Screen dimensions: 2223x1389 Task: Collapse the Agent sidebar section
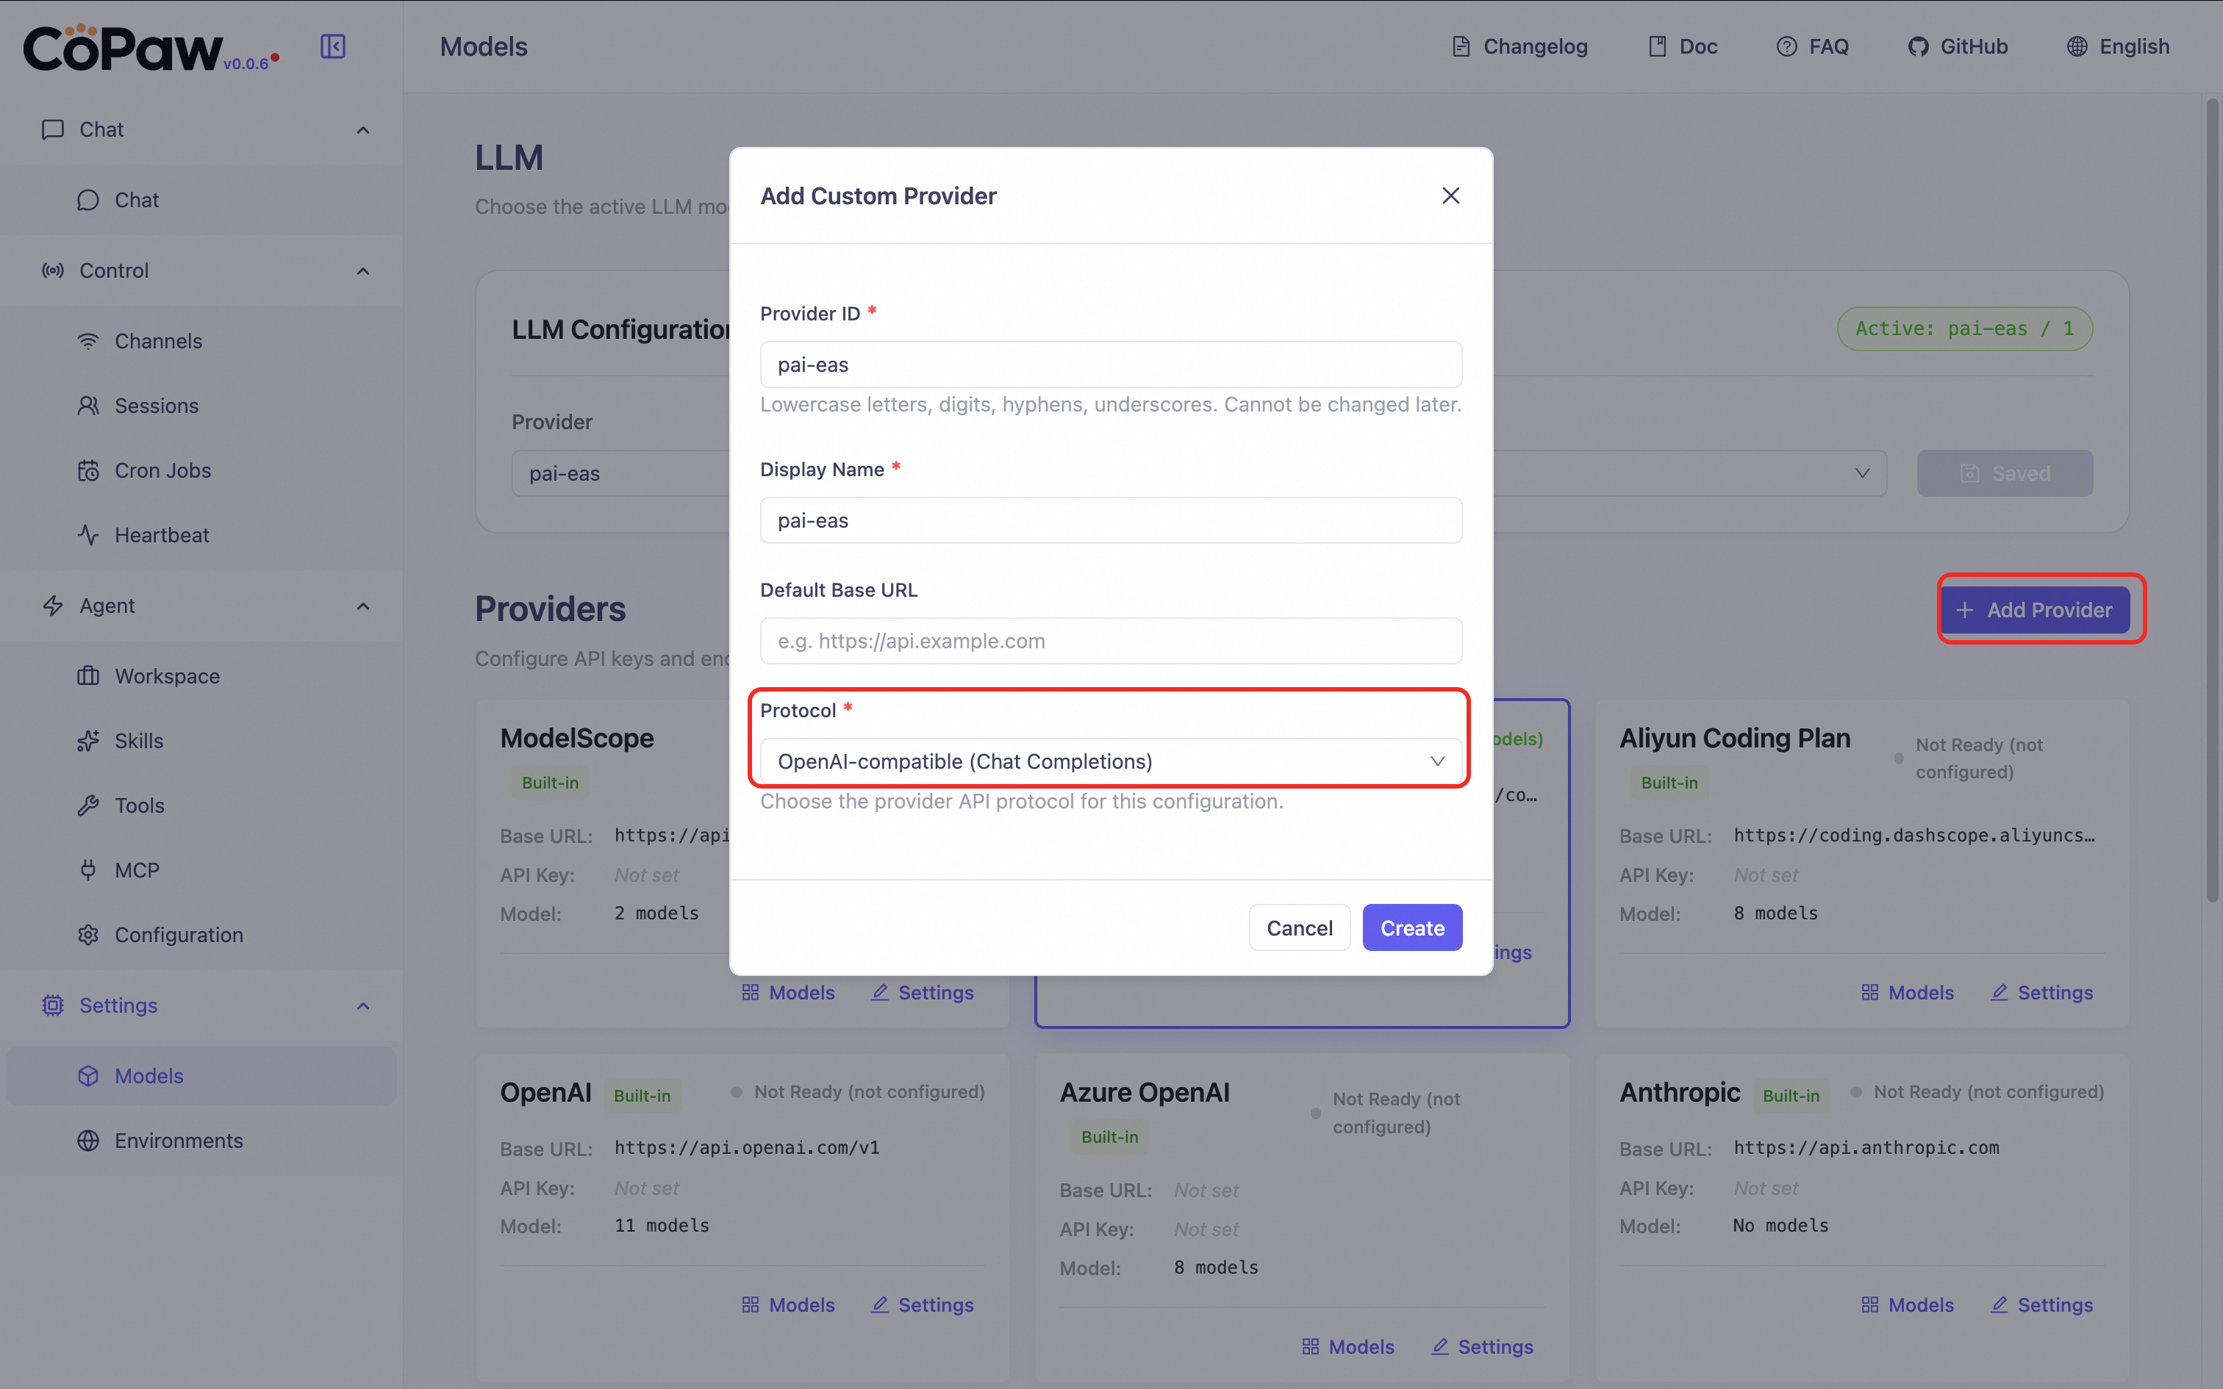[x=363, y=606]
